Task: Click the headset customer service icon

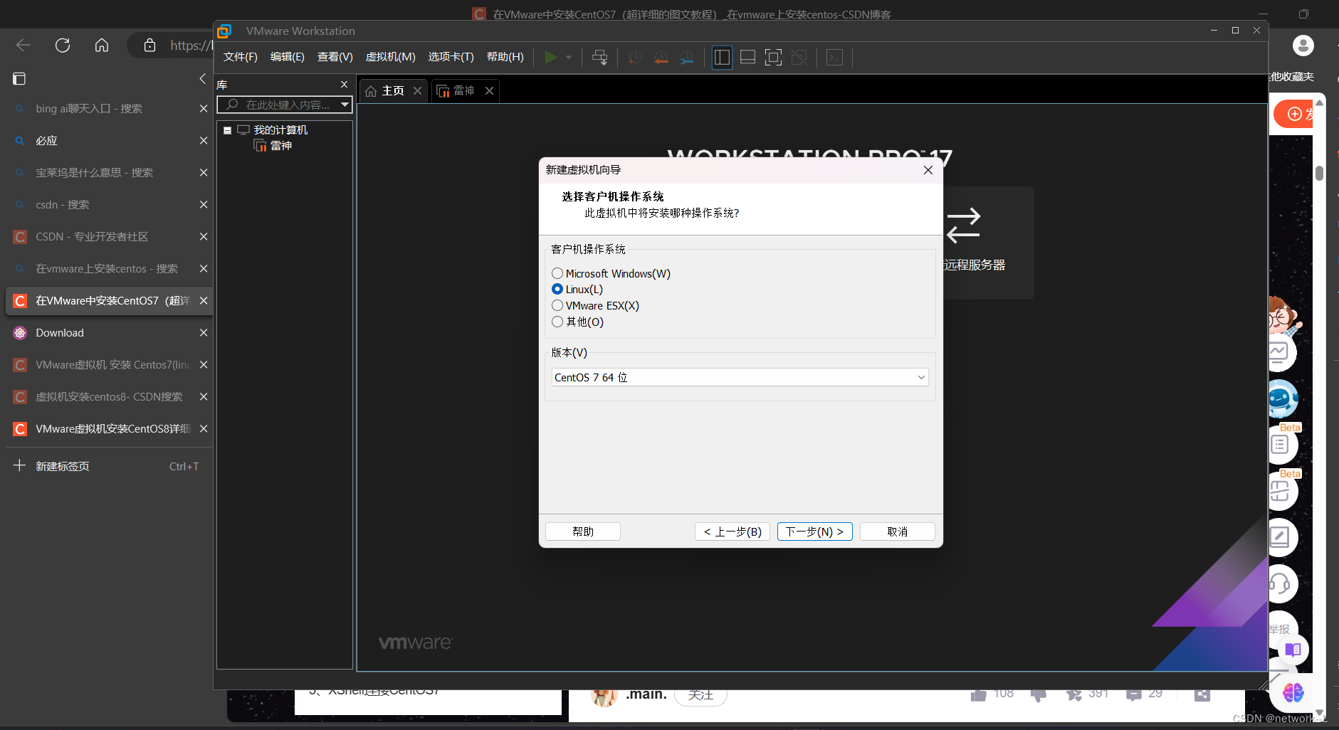Action: pyautogui.click(x=1281, y=584)
